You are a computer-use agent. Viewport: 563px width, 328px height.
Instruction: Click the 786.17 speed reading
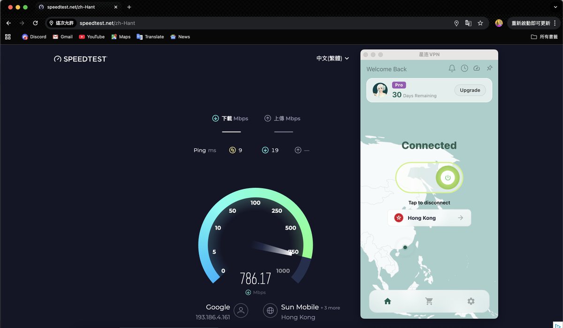pyautogui.click(x=256, y=278)
